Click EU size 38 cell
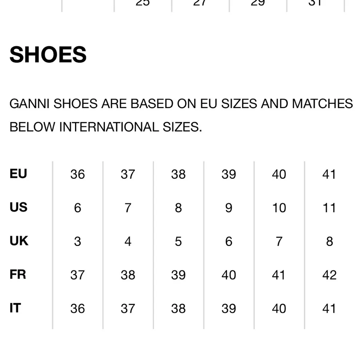Viewport: 364px width, 364px height. (178, 174)
